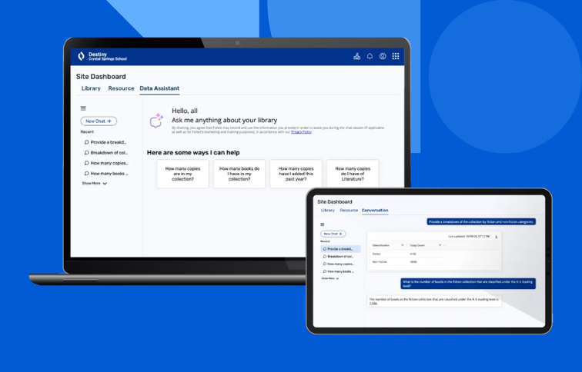Select the Conversation tab on tablet
The height and width of the screenshot is (372, 582).
coord(375,210)
